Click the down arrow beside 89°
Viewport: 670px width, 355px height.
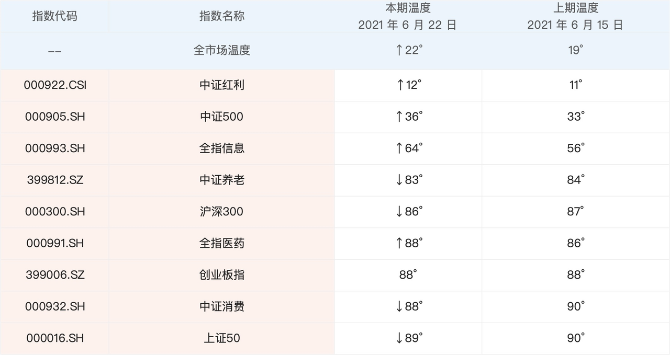tap(399, 338)
